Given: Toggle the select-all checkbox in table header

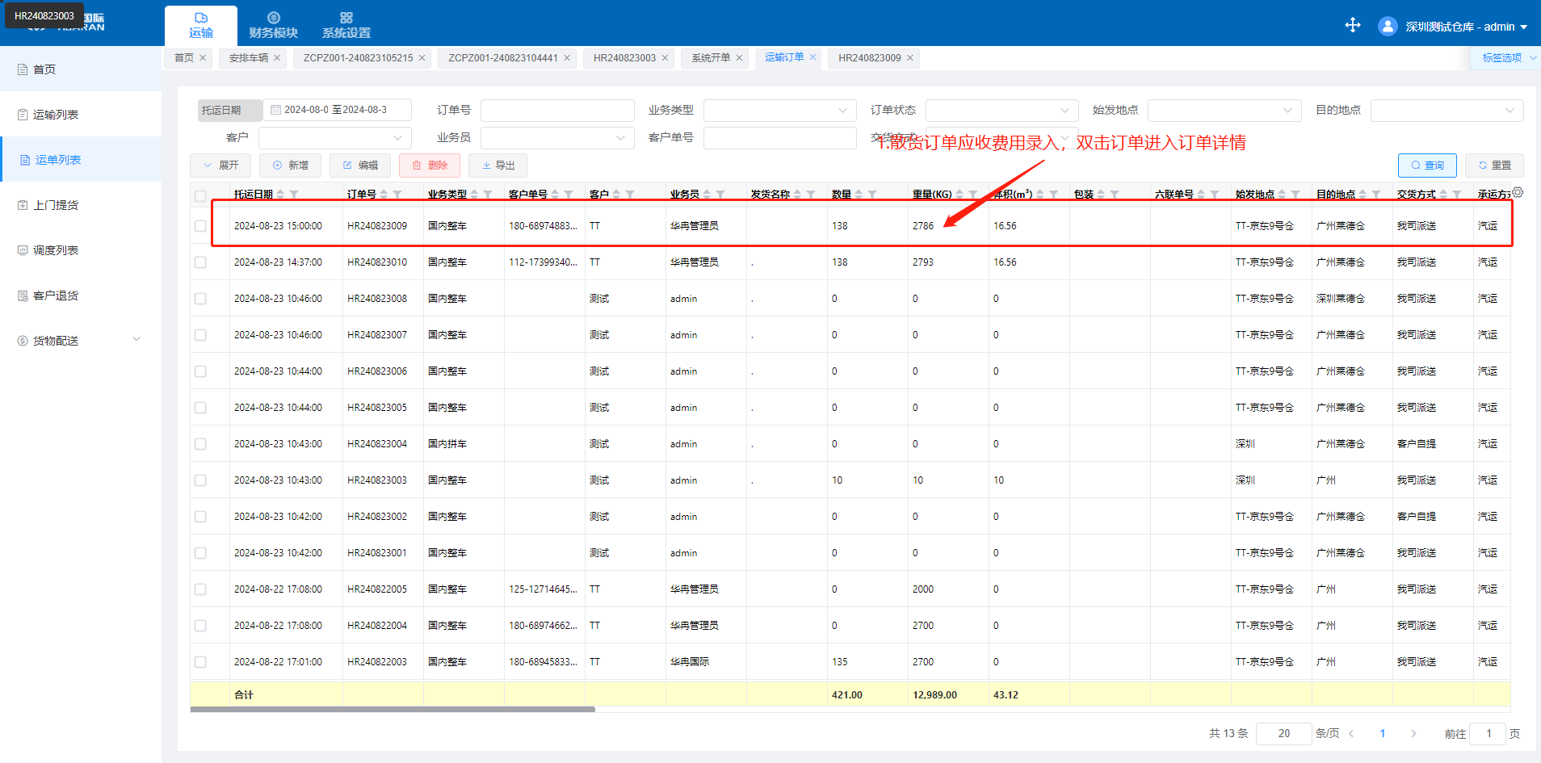Looking at the screenshot, I should point(200,195).
